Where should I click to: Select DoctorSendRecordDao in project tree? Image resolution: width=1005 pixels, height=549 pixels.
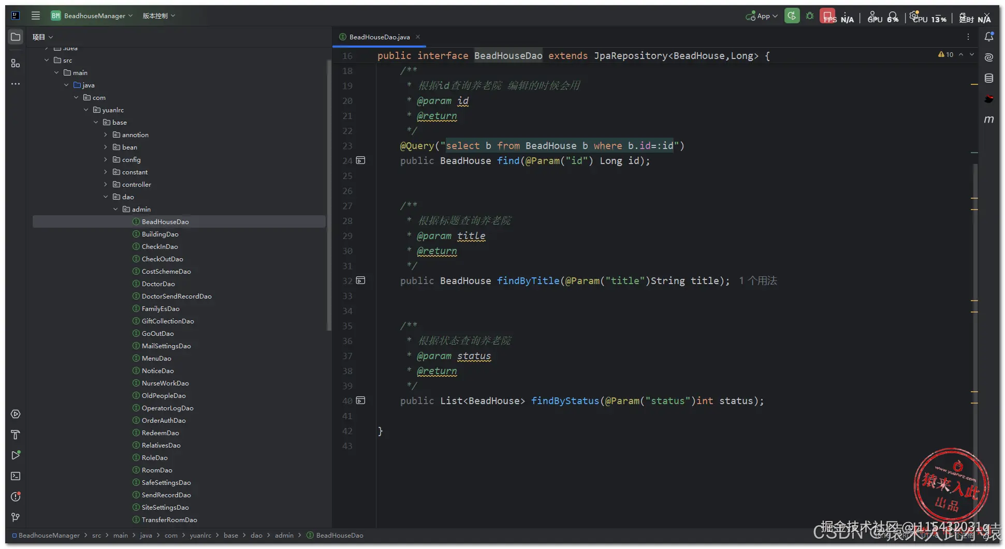(x=177, y=296)
